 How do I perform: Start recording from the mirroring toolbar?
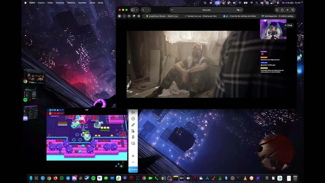(133, 119)
